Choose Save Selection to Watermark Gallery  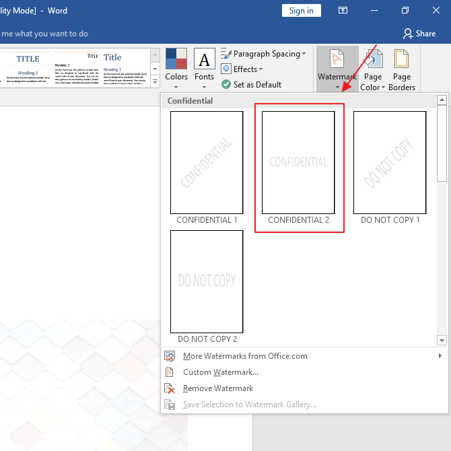(x=304, y=405)
